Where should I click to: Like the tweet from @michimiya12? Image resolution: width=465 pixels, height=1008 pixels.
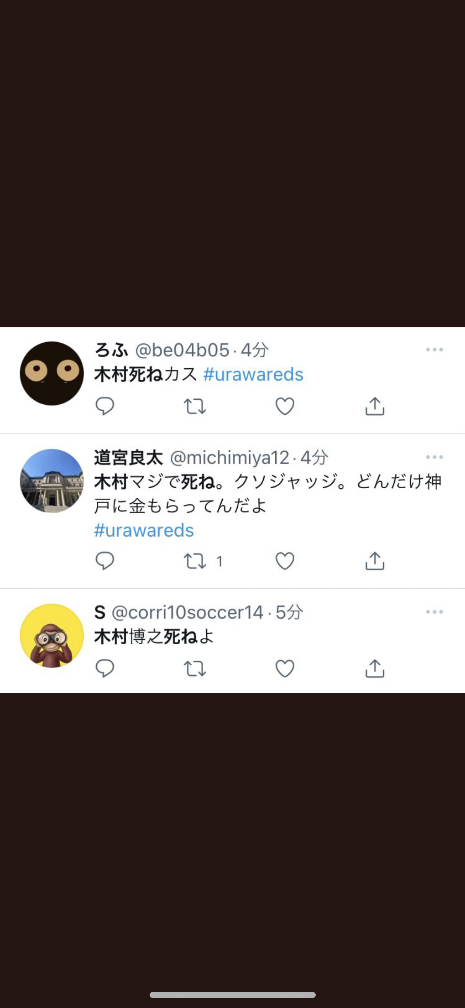[x=285, y=561]
